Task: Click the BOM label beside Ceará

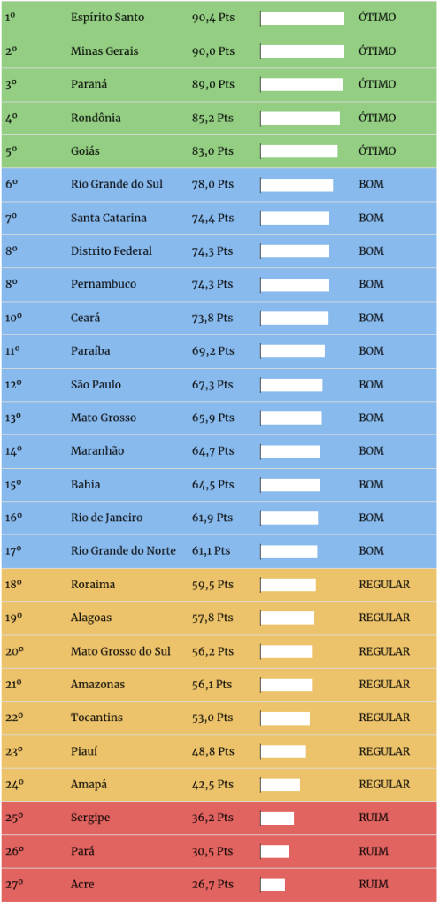Action: (x=371, y=318)
